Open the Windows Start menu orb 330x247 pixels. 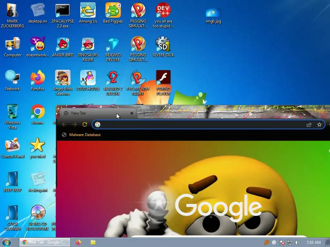[6, 242]
